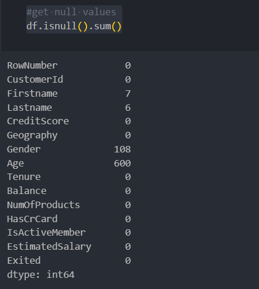
Task: Click the dtype: int64 text
Action: (x=41, y=274)
